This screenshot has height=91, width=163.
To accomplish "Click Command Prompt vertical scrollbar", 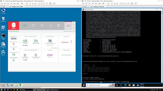I will point(162,47).
